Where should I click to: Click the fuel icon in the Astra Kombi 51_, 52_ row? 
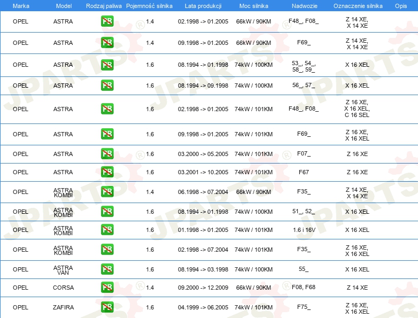click(107, 212)
